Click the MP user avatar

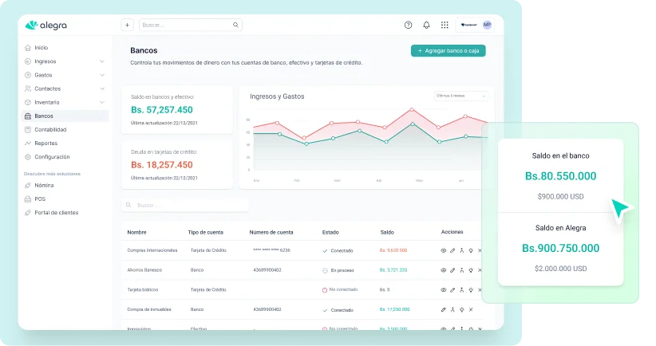pos(487,25)
